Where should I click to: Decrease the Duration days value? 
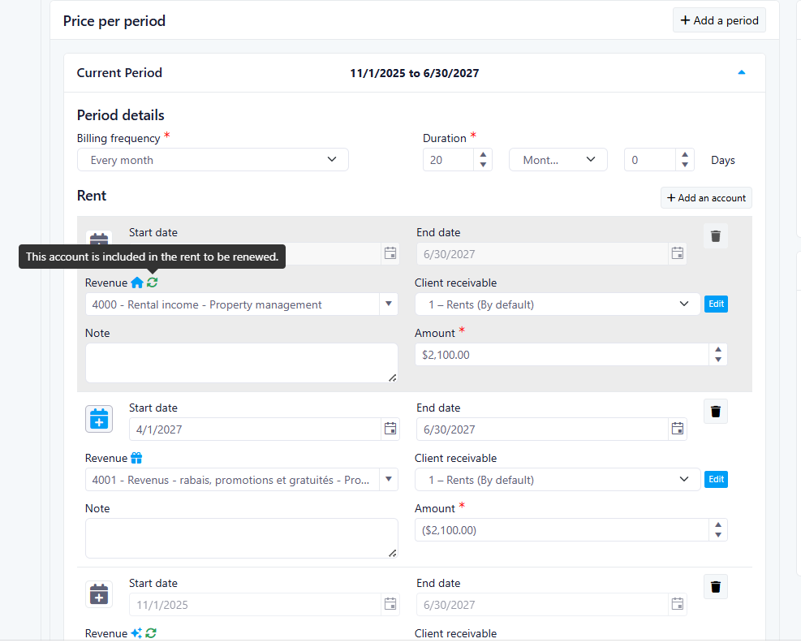(685, 165)
